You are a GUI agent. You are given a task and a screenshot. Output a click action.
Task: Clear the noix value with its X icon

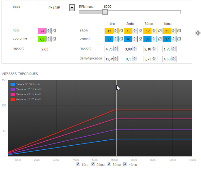[54, 31]
